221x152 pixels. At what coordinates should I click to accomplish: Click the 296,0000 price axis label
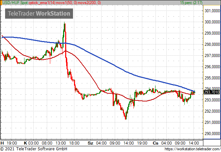coord(212,67)
